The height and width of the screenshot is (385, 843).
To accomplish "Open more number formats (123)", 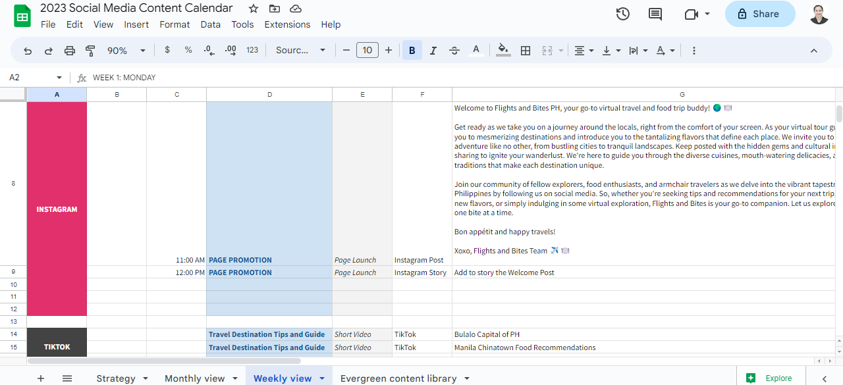I will [252, 50].
